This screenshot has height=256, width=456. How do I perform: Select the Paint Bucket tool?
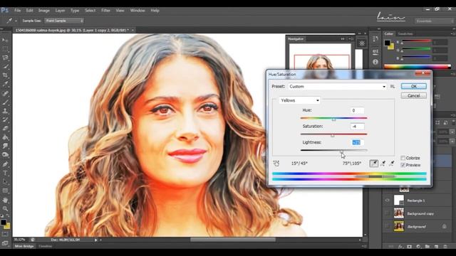click(x=5, y=137)
